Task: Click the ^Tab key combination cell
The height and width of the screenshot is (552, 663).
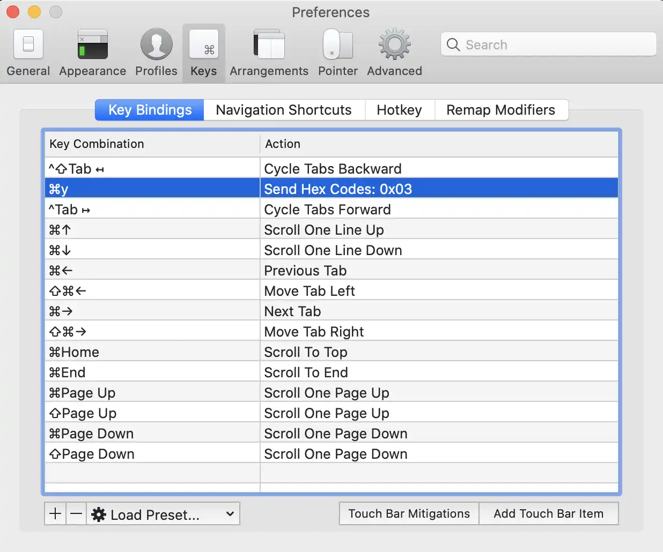Action: (x=152, y=209)
